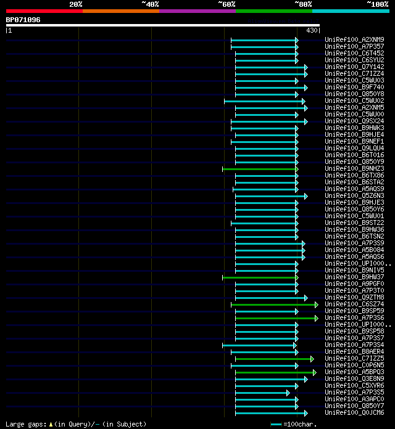Select the UniRef100_A3APC0 label
Image resolution: width=395 pixels, height=429 pixels.
click(x=354, y=399)
